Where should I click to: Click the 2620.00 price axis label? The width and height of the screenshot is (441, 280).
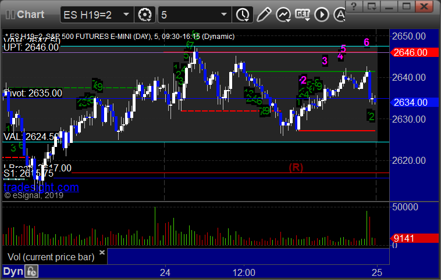coord(409,161)
